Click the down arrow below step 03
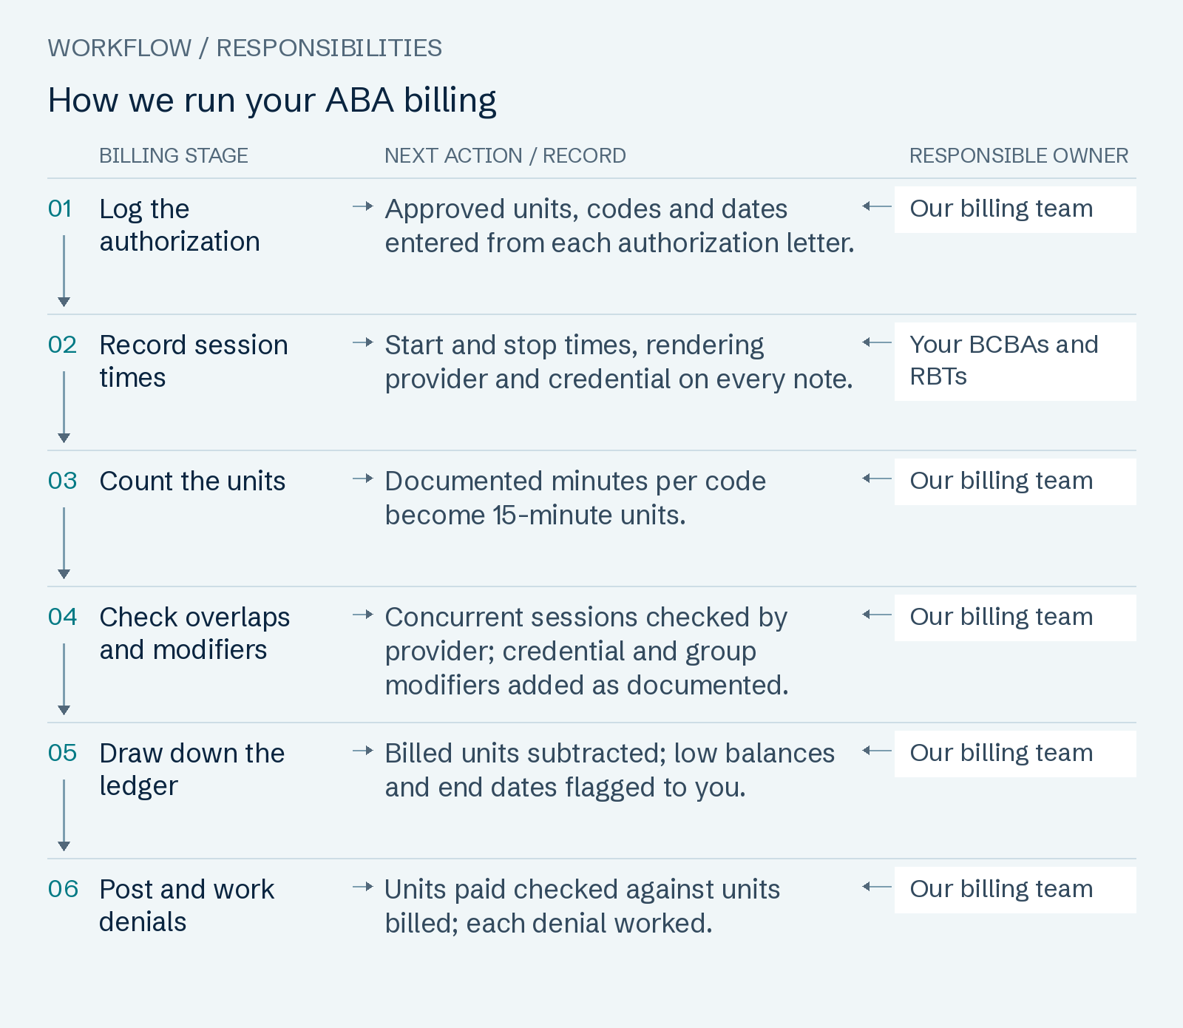The width and height of the screenshot is (1183, 1028). pyautogui.click(x=64, y=543)
